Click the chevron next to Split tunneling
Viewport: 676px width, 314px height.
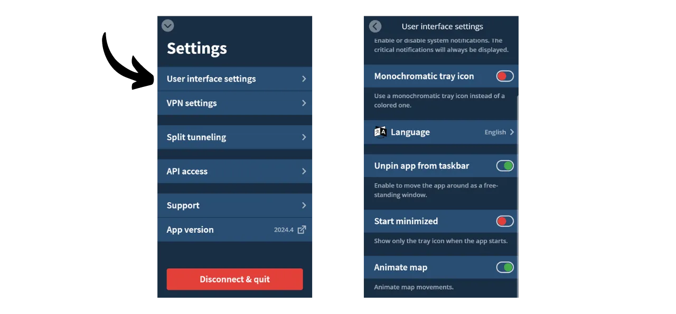pos(304,138)
